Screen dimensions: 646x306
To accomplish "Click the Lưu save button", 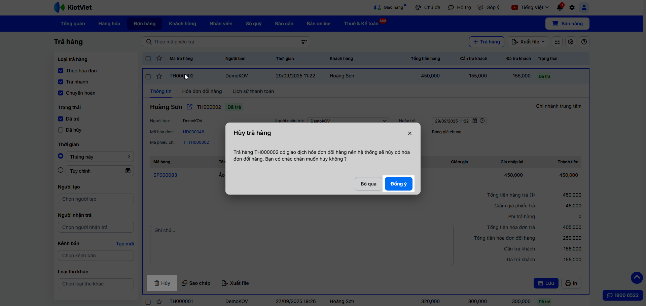I will click(546, 283).
